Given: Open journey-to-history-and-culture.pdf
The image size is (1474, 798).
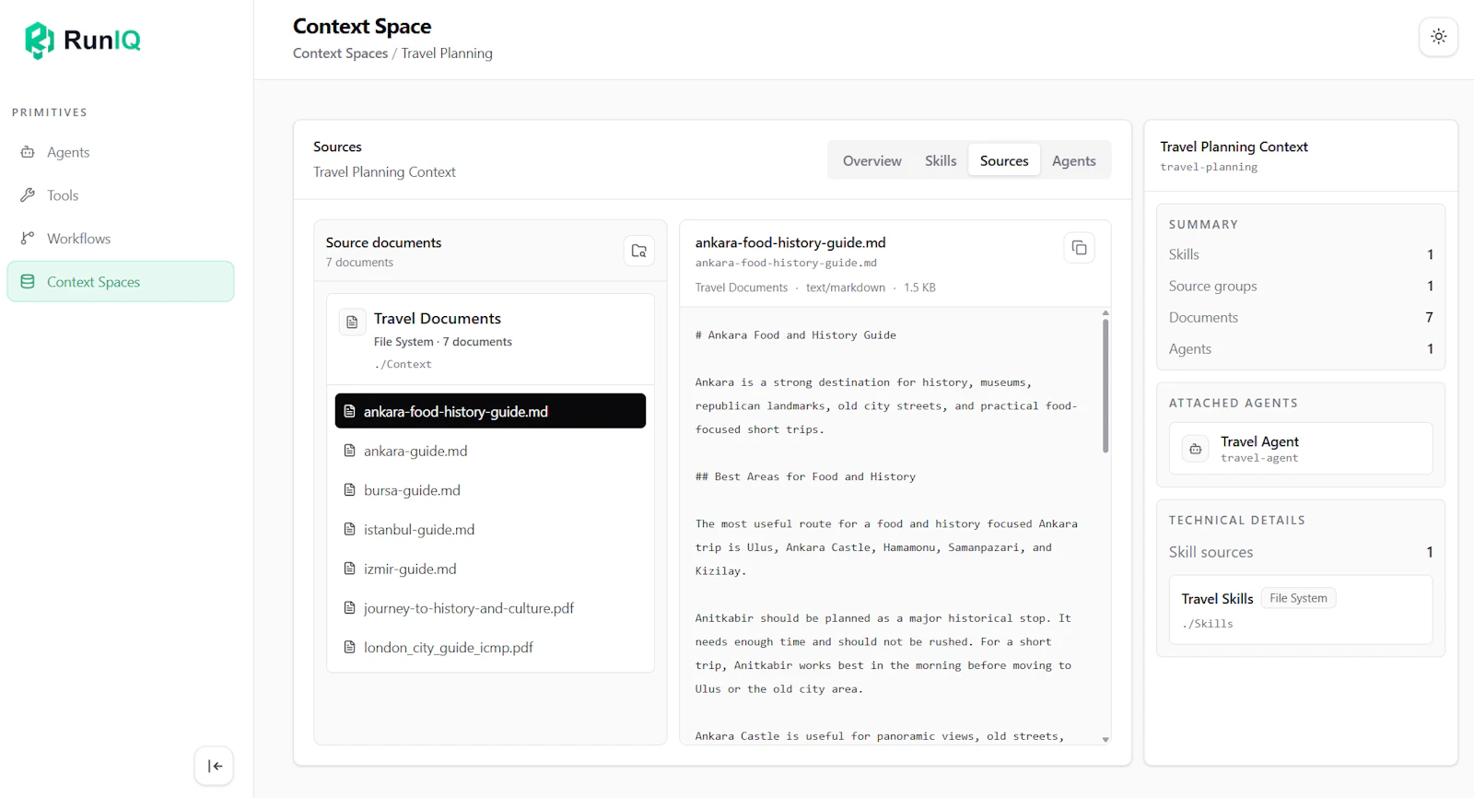Looking at the screenshot, I should [x=490, y=608].
